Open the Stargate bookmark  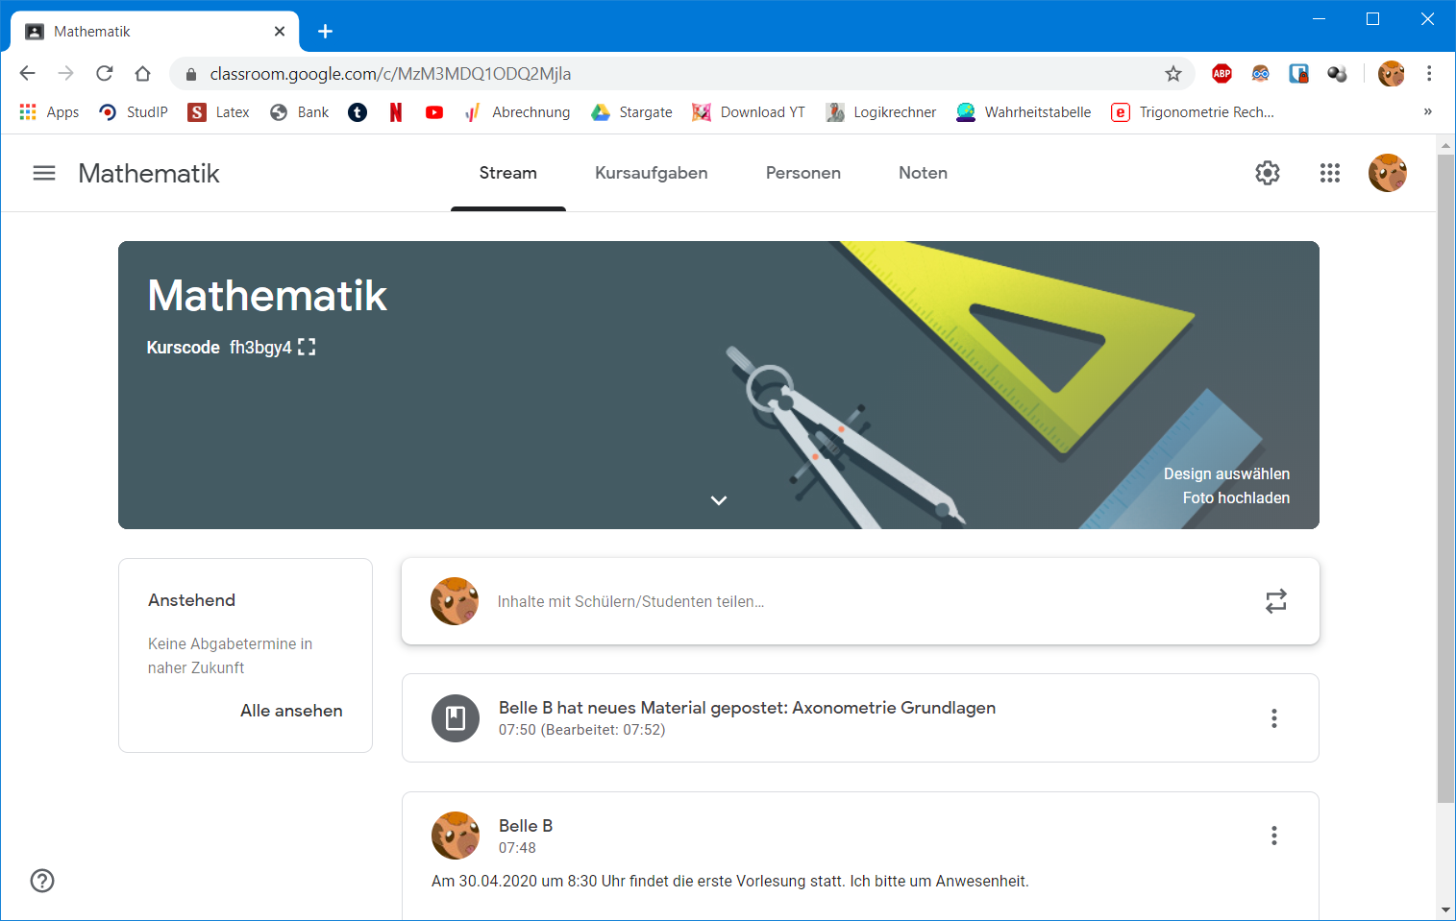[x=632, y=112]
